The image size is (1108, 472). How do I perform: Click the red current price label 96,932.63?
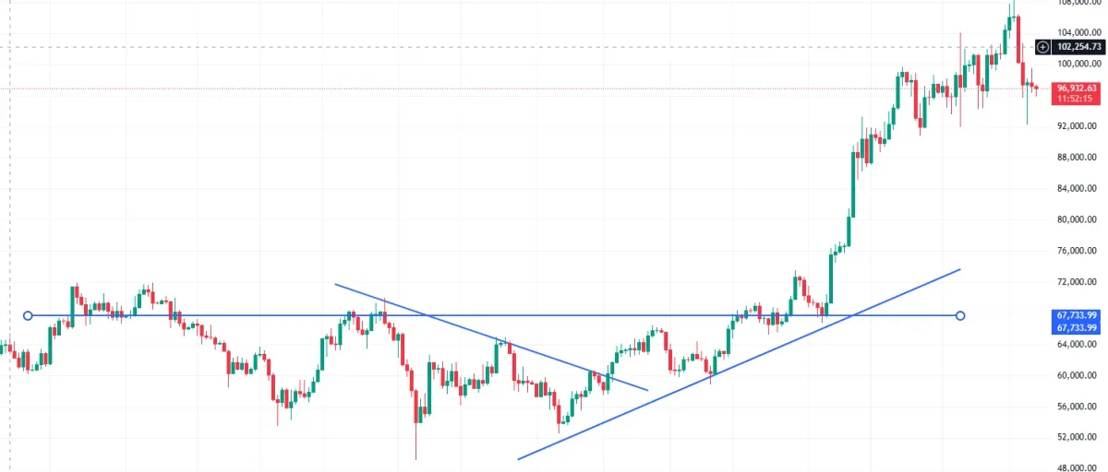pyautogui.click(x=1078, y=88)
